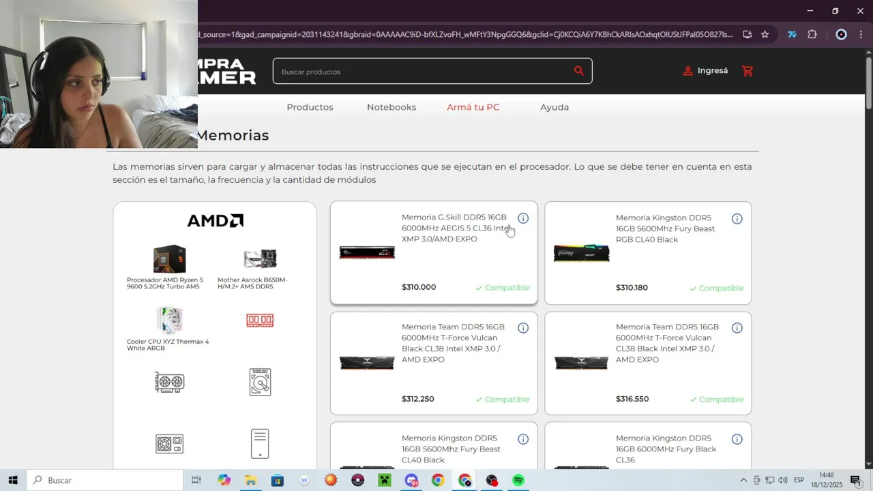Choose Team T-Force Vulcan priced $316.550
This screenshot has height=491, width=873.
(x=648, y=363)
